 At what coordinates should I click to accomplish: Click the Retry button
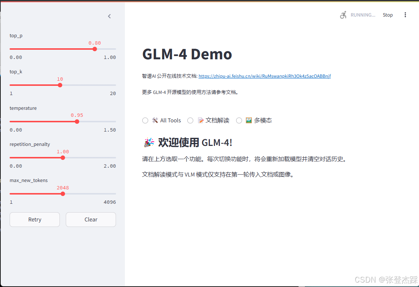pos(34,219)
